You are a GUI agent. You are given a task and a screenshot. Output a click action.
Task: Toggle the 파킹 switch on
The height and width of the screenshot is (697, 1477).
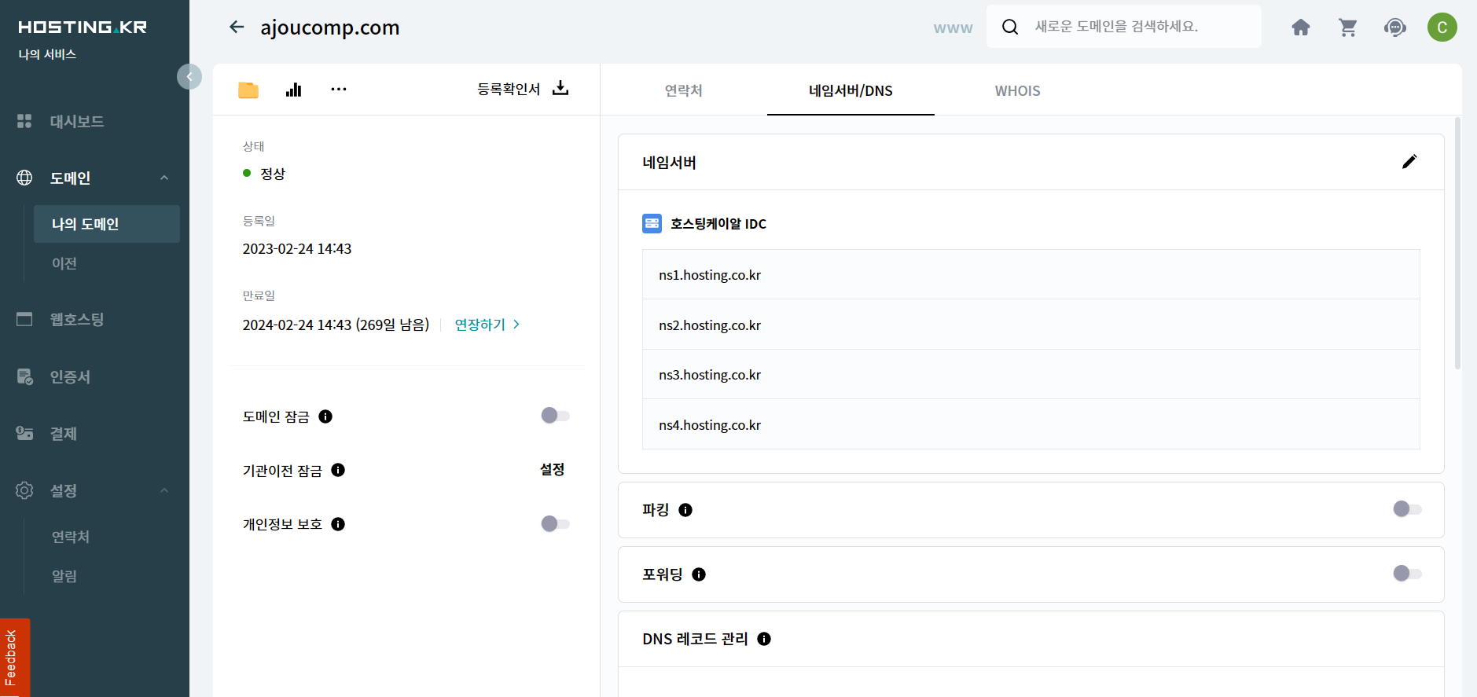click(1407, 509)
